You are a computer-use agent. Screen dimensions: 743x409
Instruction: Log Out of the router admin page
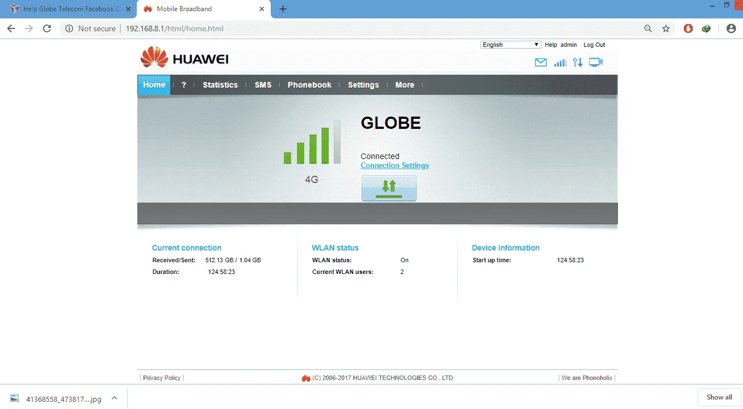point(594,45)
